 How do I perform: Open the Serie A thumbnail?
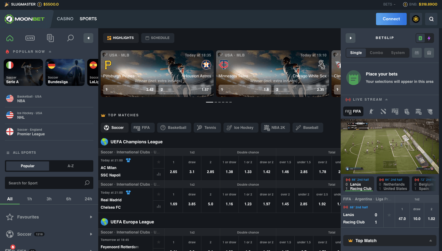pos(23,72)
